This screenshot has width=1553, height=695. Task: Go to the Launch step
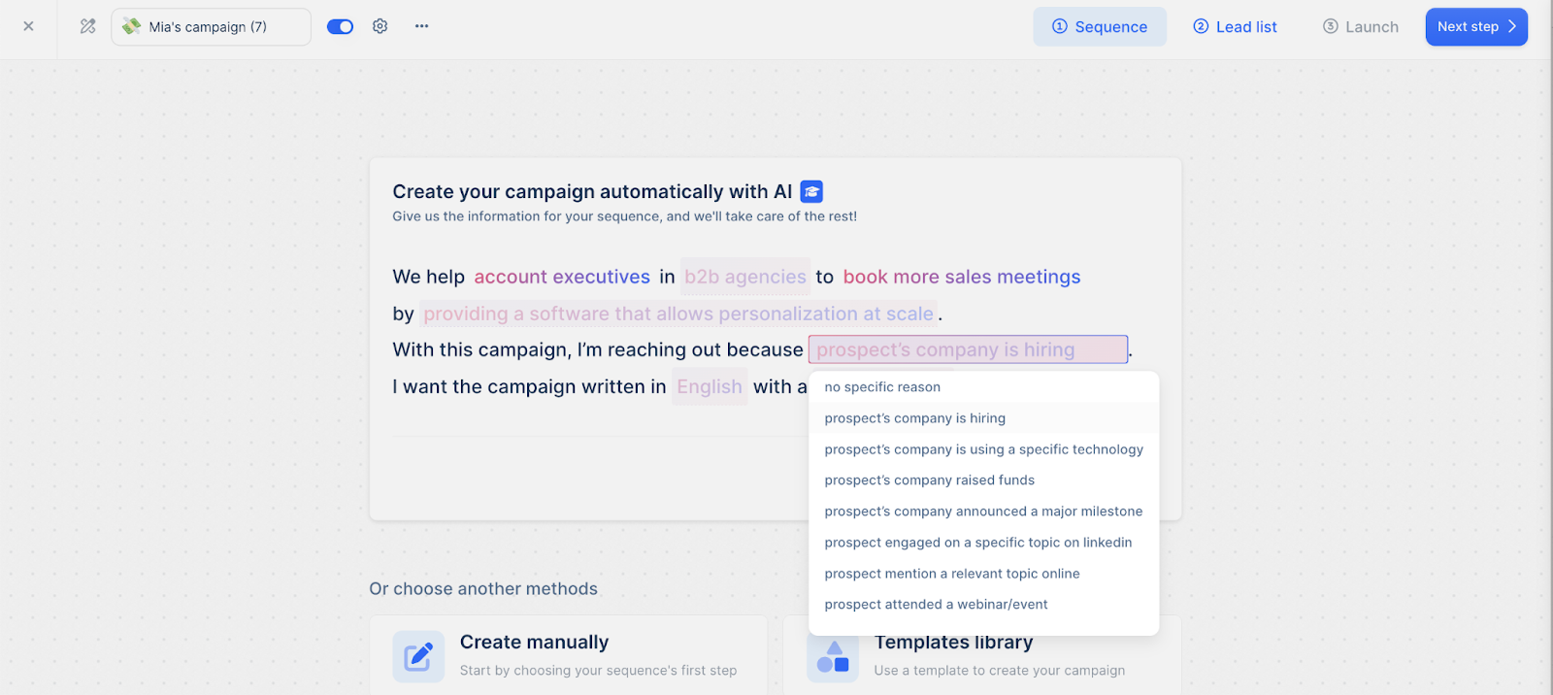click(x=1361, y=27)
